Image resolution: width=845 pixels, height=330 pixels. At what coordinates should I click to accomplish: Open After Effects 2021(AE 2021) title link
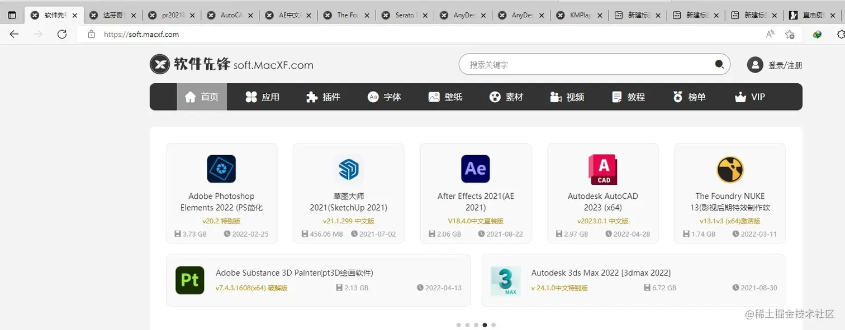[x=476, y=202]
